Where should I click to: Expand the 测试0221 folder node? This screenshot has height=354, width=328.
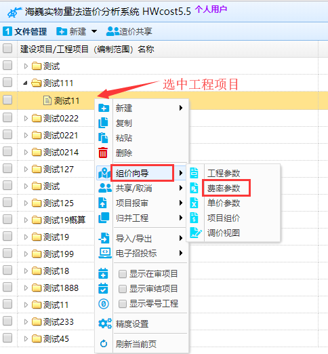tap(26, 135)
